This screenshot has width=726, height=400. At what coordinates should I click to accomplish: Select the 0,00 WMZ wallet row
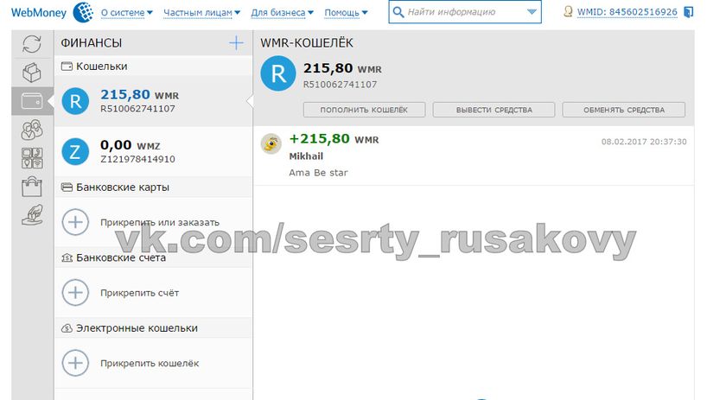(x=153, y=151)
